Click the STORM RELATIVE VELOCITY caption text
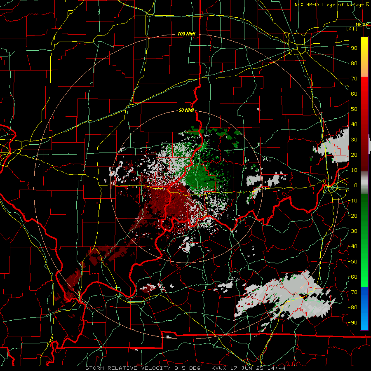Screen dimensions: 371x371 (x=128, y=368)
